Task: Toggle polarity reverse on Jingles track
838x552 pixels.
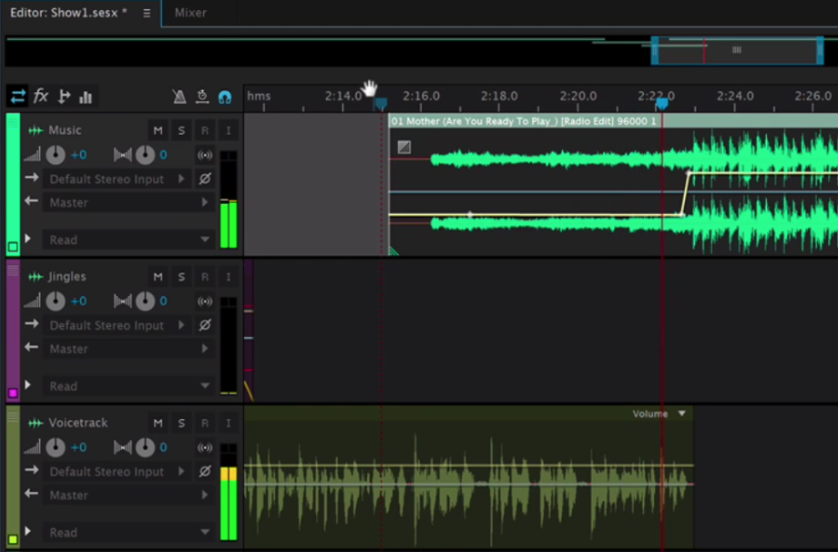Action: 205,325
